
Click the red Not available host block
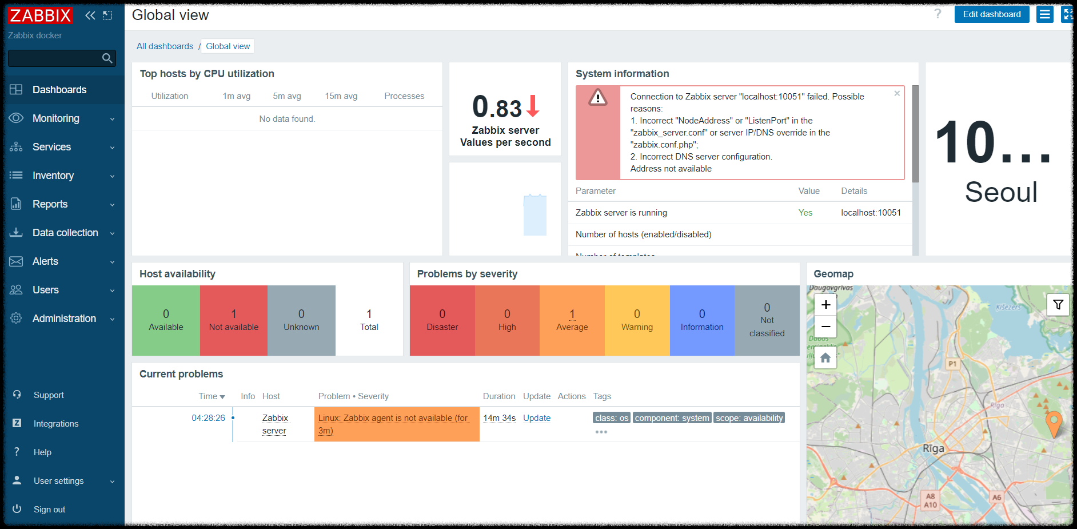point(234,320)
